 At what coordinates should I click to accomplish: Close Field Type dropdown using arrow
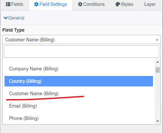157,40
